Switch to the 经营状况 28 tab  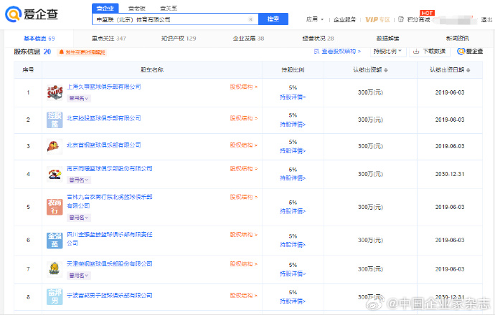coord(319,39)
